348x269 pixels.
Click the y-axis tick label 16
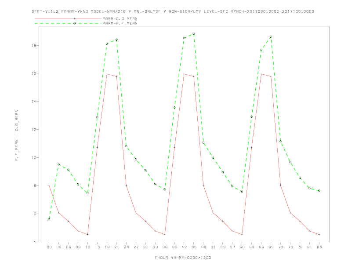coord(34,73)
